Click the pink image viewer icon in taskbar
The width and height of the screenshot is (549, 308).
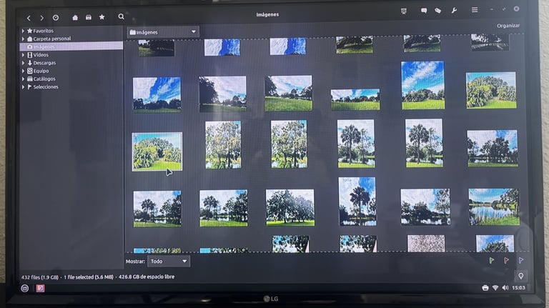point(40,289)
